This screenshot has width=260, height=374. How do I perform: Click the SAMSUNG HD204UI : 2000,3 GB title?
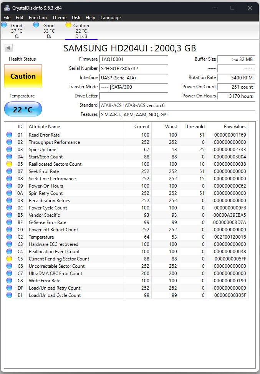pyautogui.click(x=130, y=48)
